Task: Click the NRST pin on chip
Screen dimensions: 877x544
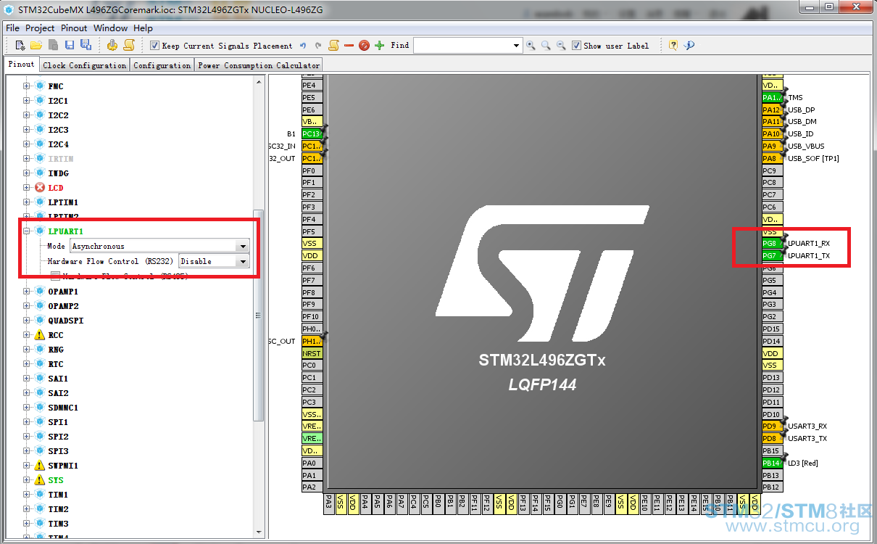Action: pos(312,353)
